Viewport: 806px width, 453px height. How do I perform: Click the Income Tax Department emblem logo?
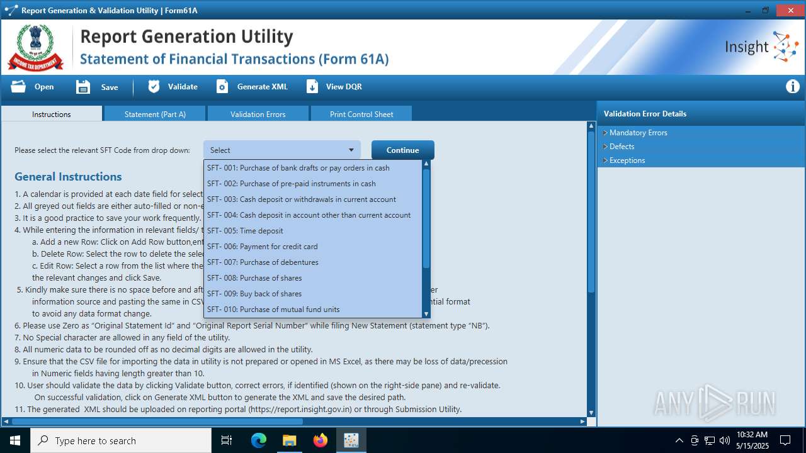[35, 47]
